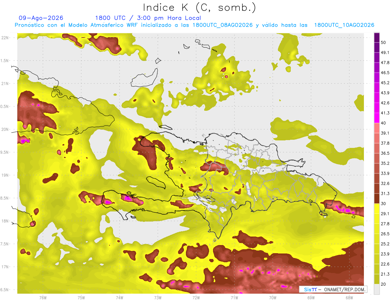392x302 pixels.
Task: Click colorbar value '40'
Action: [384, 123]
